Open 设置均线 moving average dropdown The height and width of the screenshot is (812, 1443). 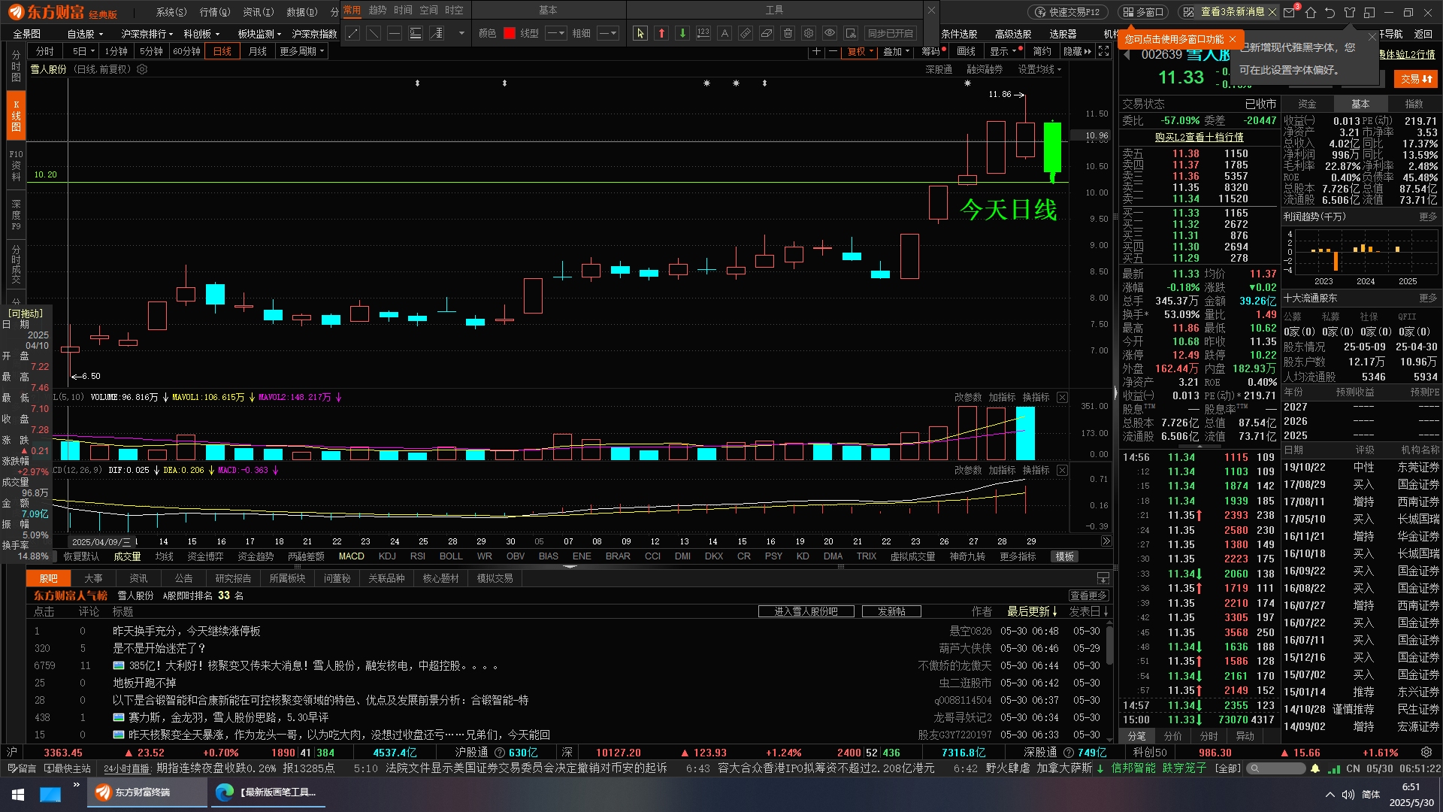pyautogui.click(x=1040, y=69)
